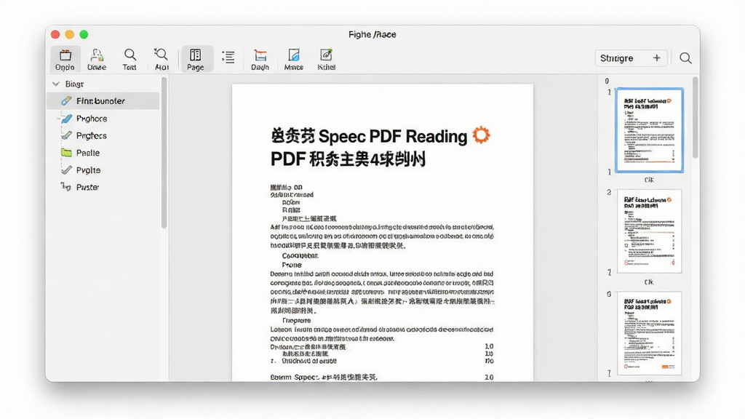The height and width of the screenshot is (419, 745).
Task: Open search with the magnifier icon
Action: (685, 58)
